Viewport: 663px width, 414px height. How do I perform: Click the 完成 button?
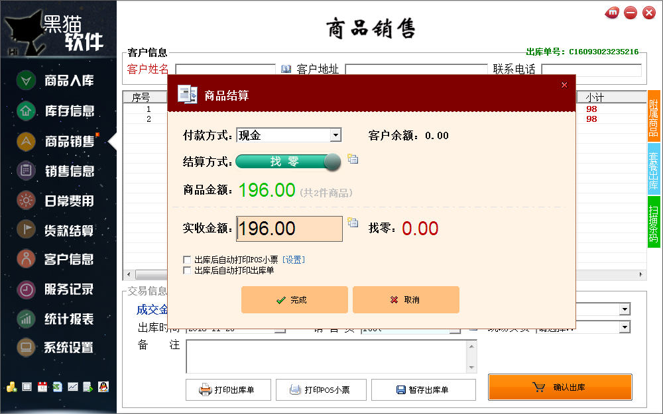[x=295, y=300]
